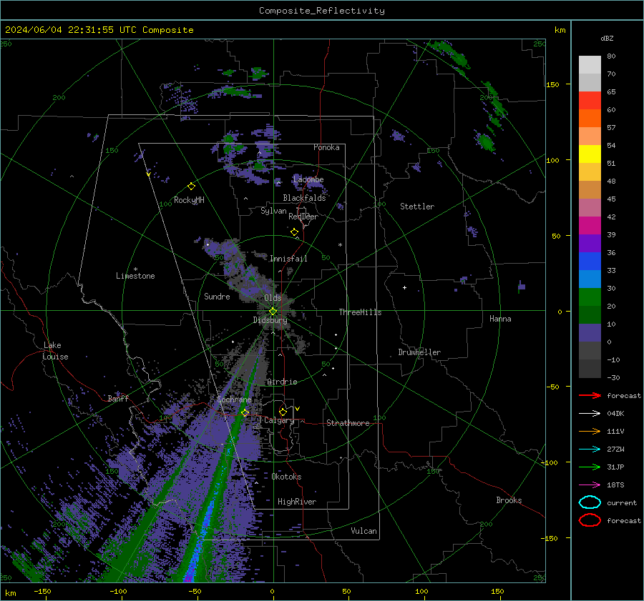The width and height of the screenshot is (644, 601).
Task: Click the Sundre city label
Action: pyautogui.click(x=217, y=297)
